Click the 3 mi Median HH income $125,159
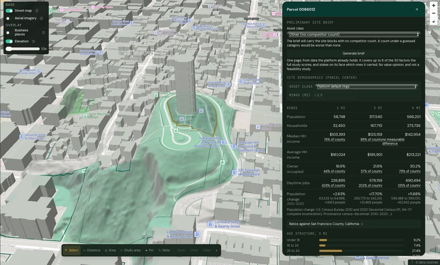440x265 pixels. [x=375, y=134]
